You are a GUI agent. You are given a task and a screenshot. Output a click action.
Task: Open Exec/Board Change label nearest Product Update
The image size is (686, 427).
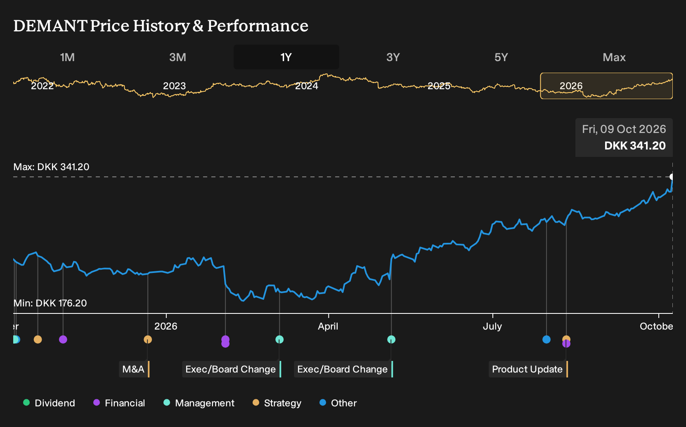343,369
